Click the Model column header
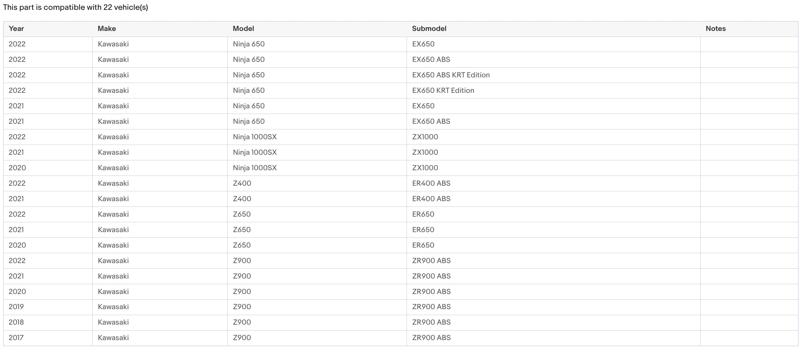 [243, 29]
